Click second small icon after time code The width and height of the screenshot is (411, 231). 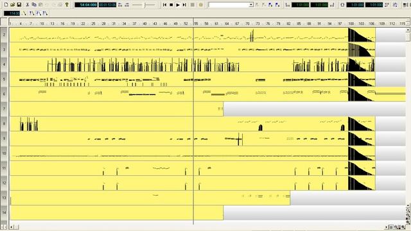pyautogui.click(x=127, y=4)
